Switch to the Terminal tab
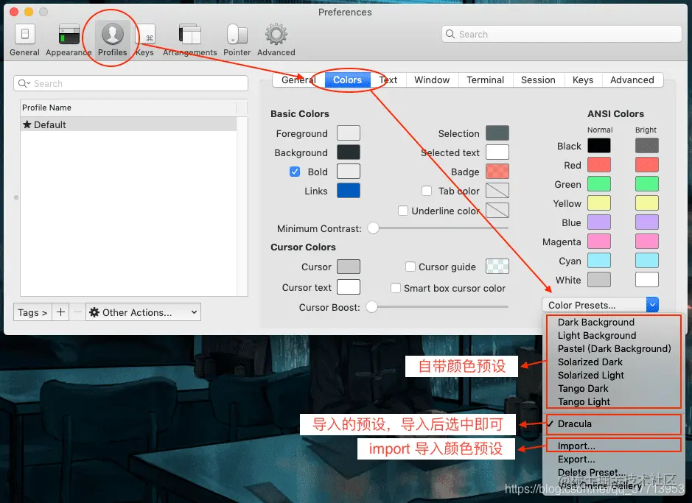 pos(486,80)
